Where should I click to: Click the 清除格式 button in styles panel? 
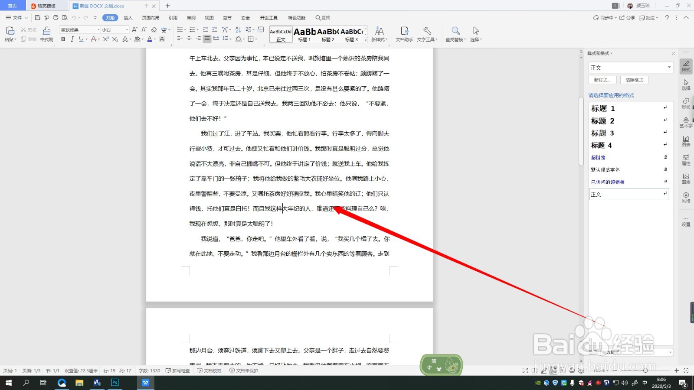634,80
